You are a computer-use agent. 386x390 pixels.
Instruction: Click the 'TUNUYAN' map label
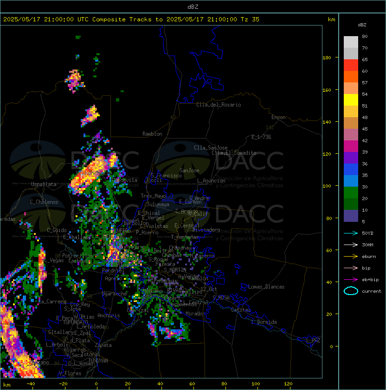[x=98, y=361]
